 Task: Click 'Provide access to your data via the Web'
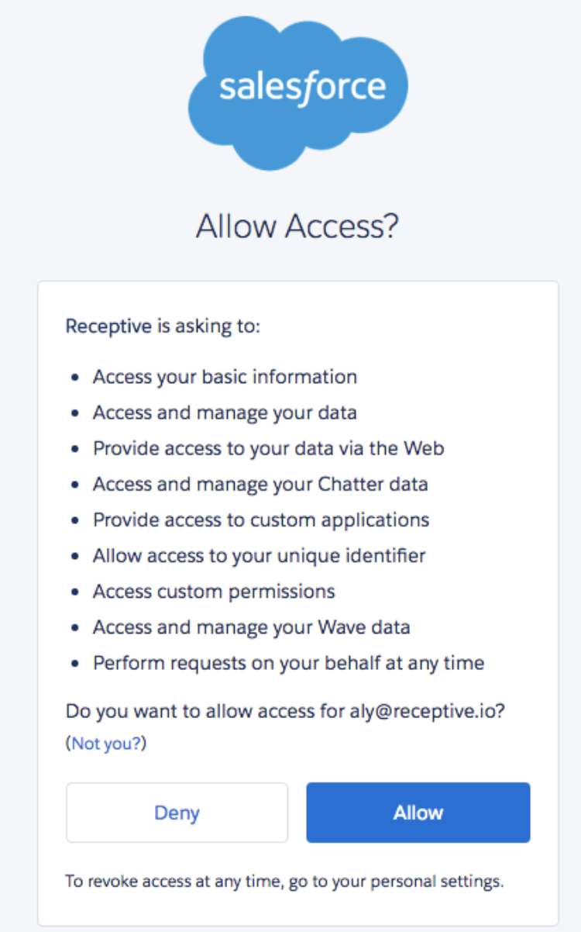[x=269, y=449]
